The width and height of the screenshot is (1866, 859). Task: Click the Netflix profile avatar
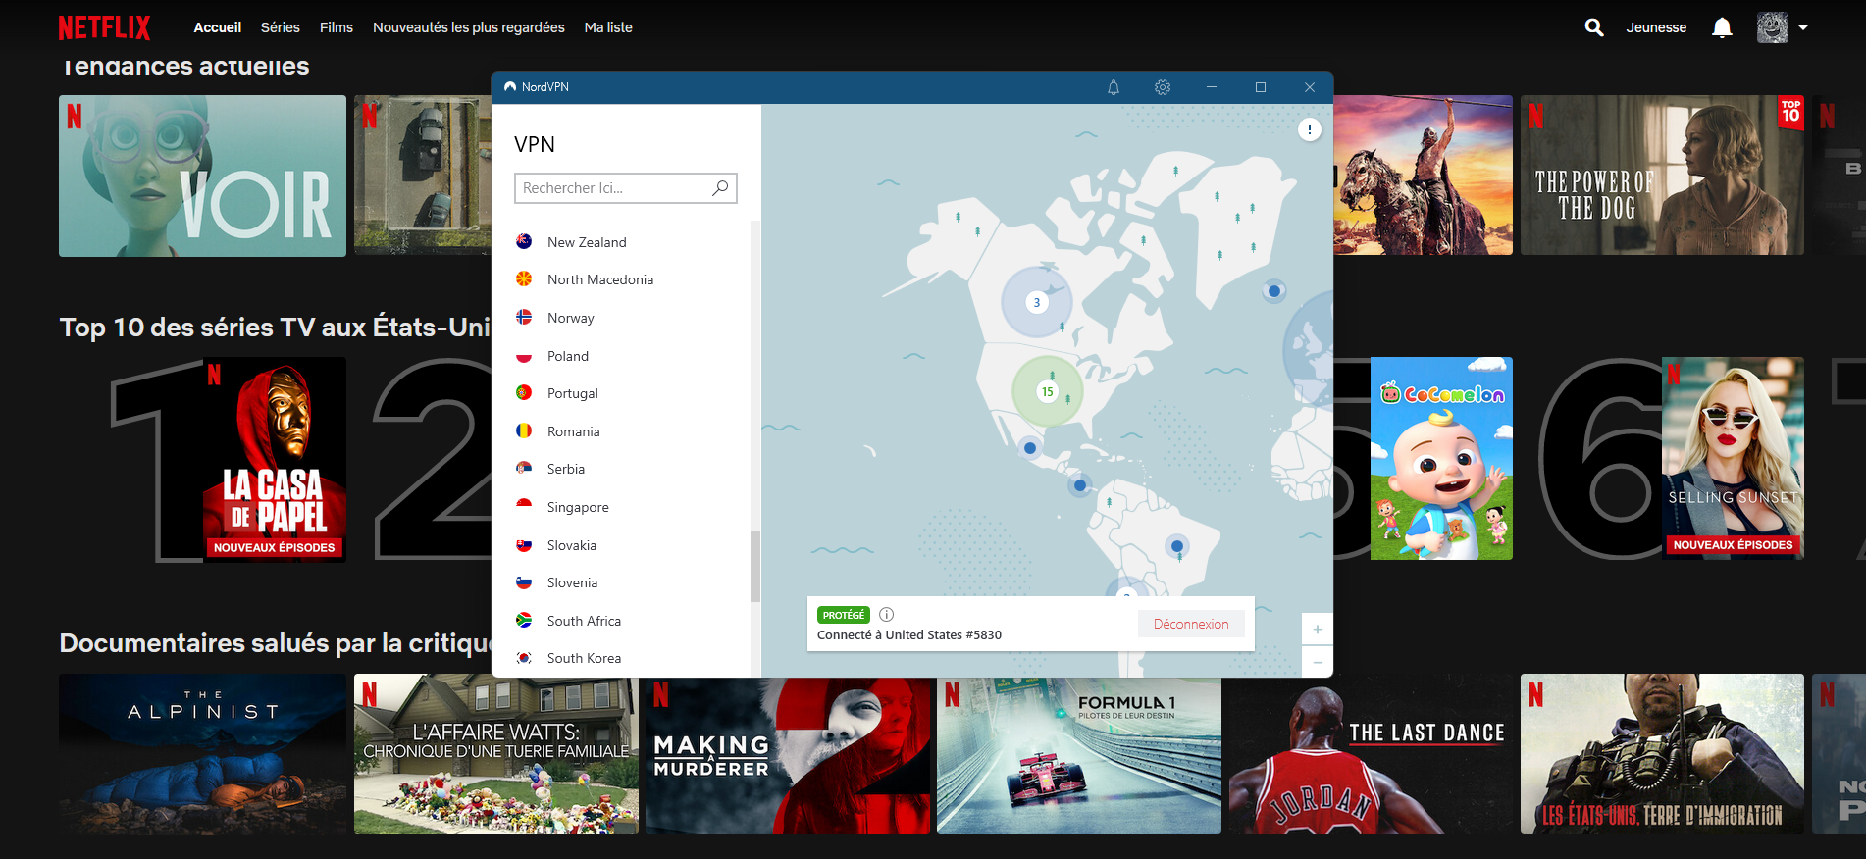pyautogui.click(x=1773, y=27)
